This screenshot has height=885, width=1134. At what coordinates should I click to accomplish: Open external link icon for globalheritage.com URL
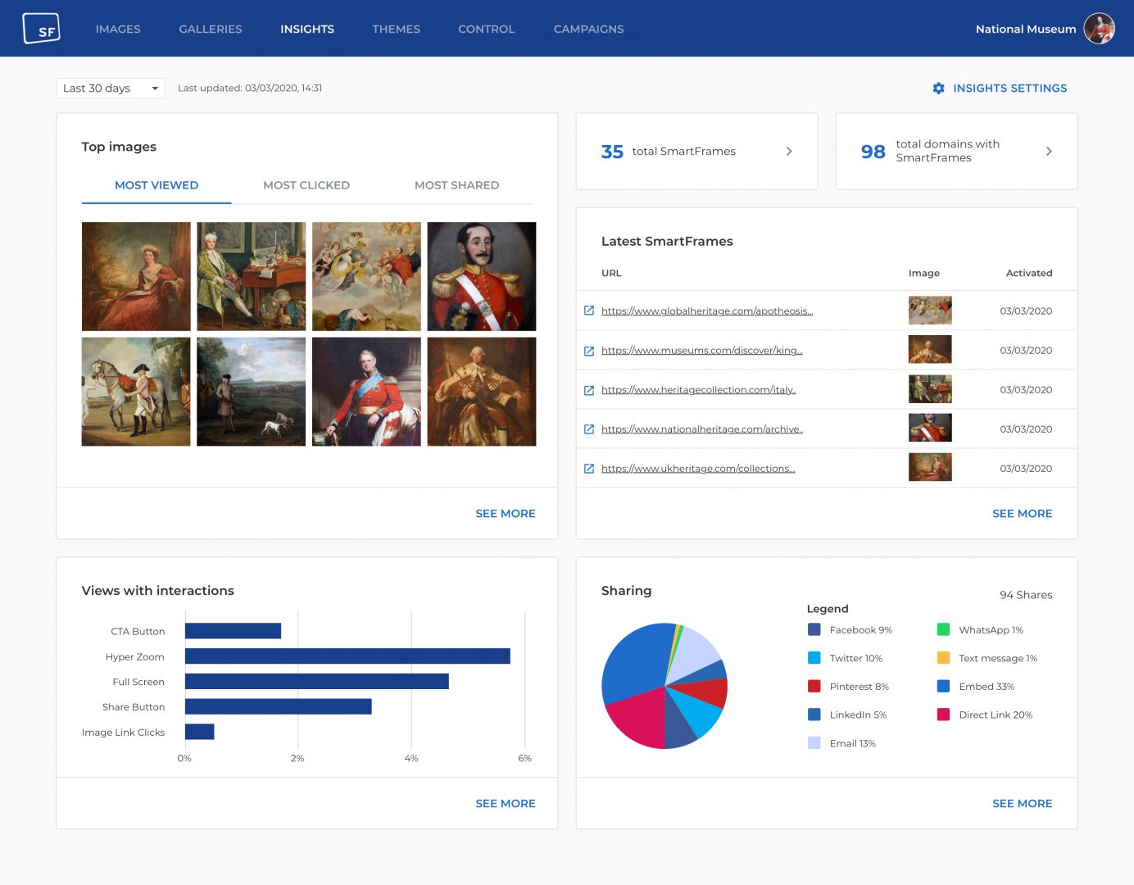[x=588, y=311]
